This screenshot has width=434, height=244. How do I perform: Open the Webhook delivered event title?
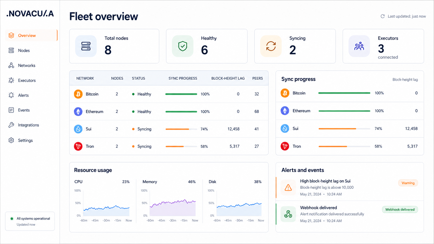pos(318,208)
